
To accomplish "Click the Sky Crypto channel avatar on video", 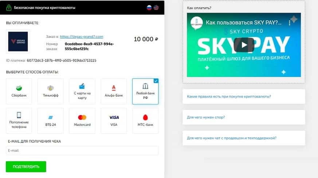I will tap(197, 23).
